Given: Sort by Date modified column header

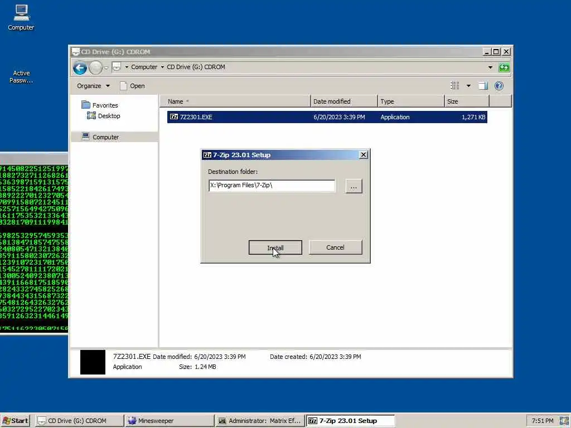Looking at the screenshot, I should (344, 101).
